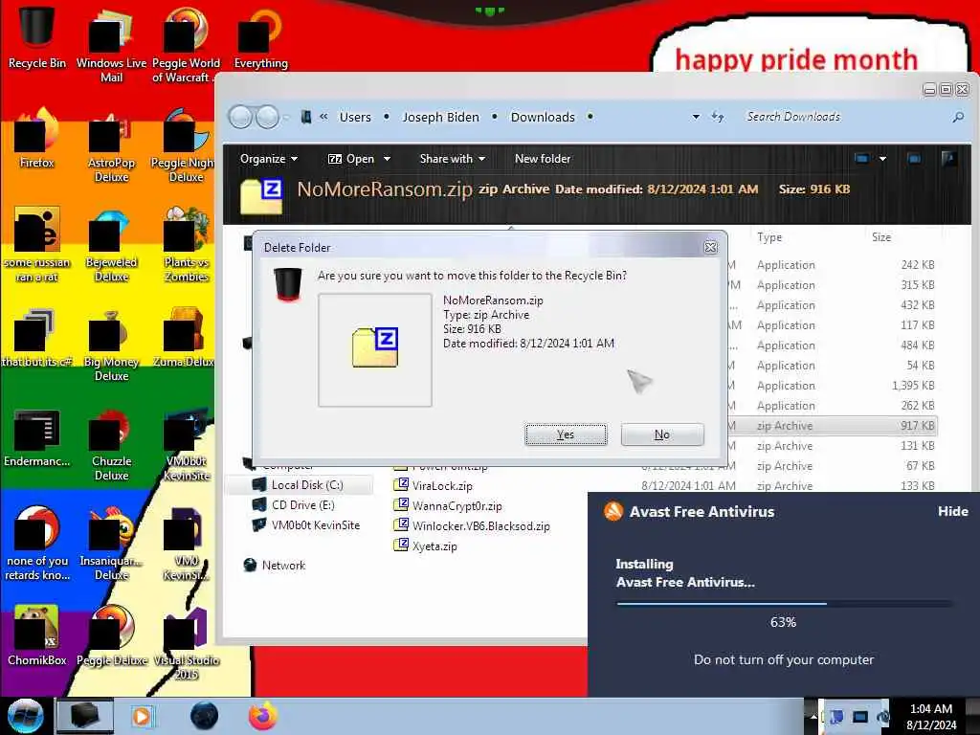Open the Recycle Bin desktop icon
This screenshot has width=980, height=735.
(36, 37)
